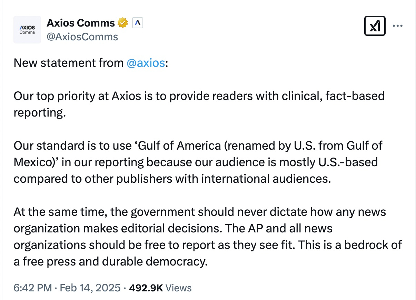This screenshot has width=416, height=300.
Task: Click the Grok xAI icon
Action: tap(375, 26)
